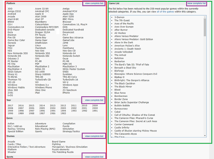
Task: Select the Amiga CD32 platform
Action: pyautogui.click(x=14, y=11)
